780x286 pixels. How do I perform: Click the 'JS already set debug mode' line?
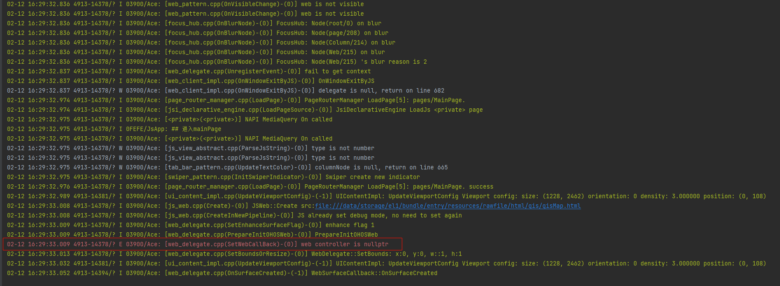[234, 215]
